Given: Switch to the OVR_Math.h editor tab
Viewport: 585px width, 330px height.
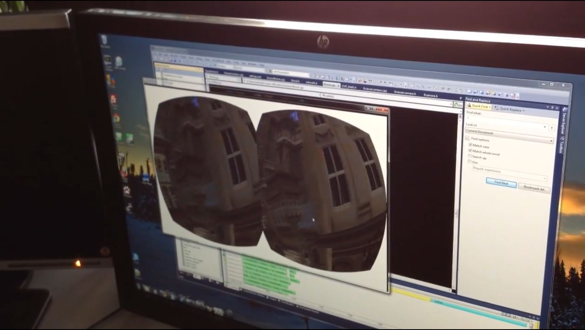Looking at the screenshot, I should tap(349, 87).
